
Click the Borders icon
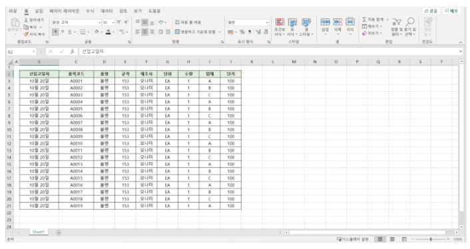[83, 32]
